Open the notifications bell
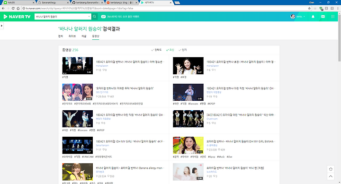The height and width of the screenshot is (184, 341). tap(313, 17)
